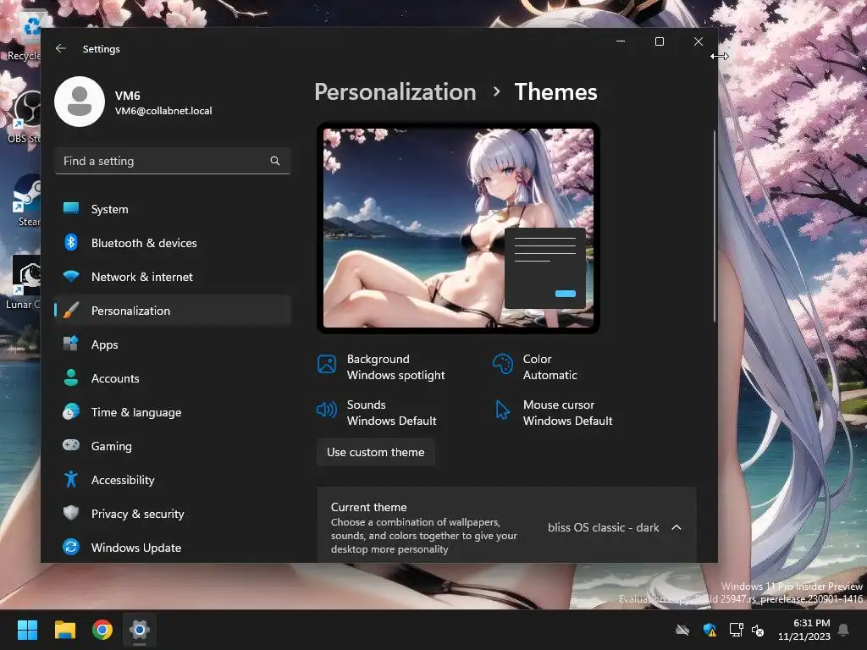Click the VM6 user profile avatar
The width and height of the screenshot is (867, 650).
[80, 102]
